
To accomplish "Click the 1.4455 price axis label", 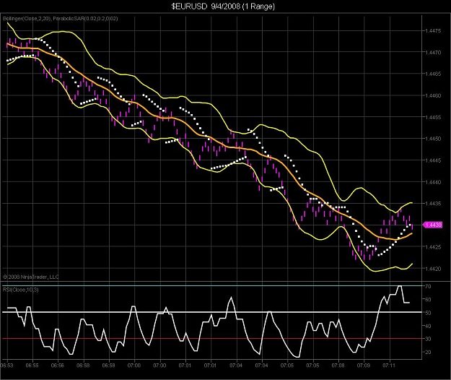I will tap(433, 117).
